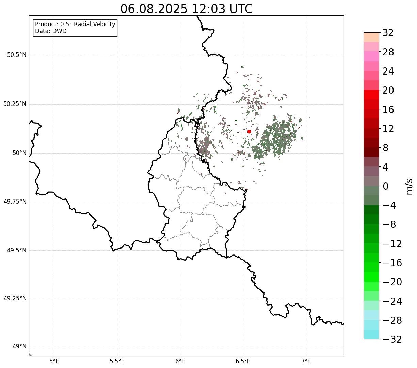The width and height of the screenshot is (417, 368).
Task: Click the colorbar value −16
Action: [x=392, y=263]
